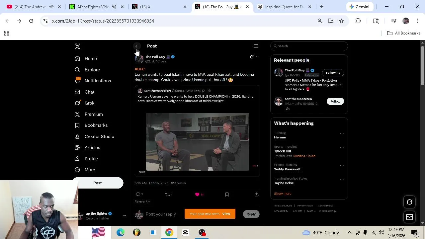Open the Gemini button
The image size is (425, 239).
pos(359,7)
